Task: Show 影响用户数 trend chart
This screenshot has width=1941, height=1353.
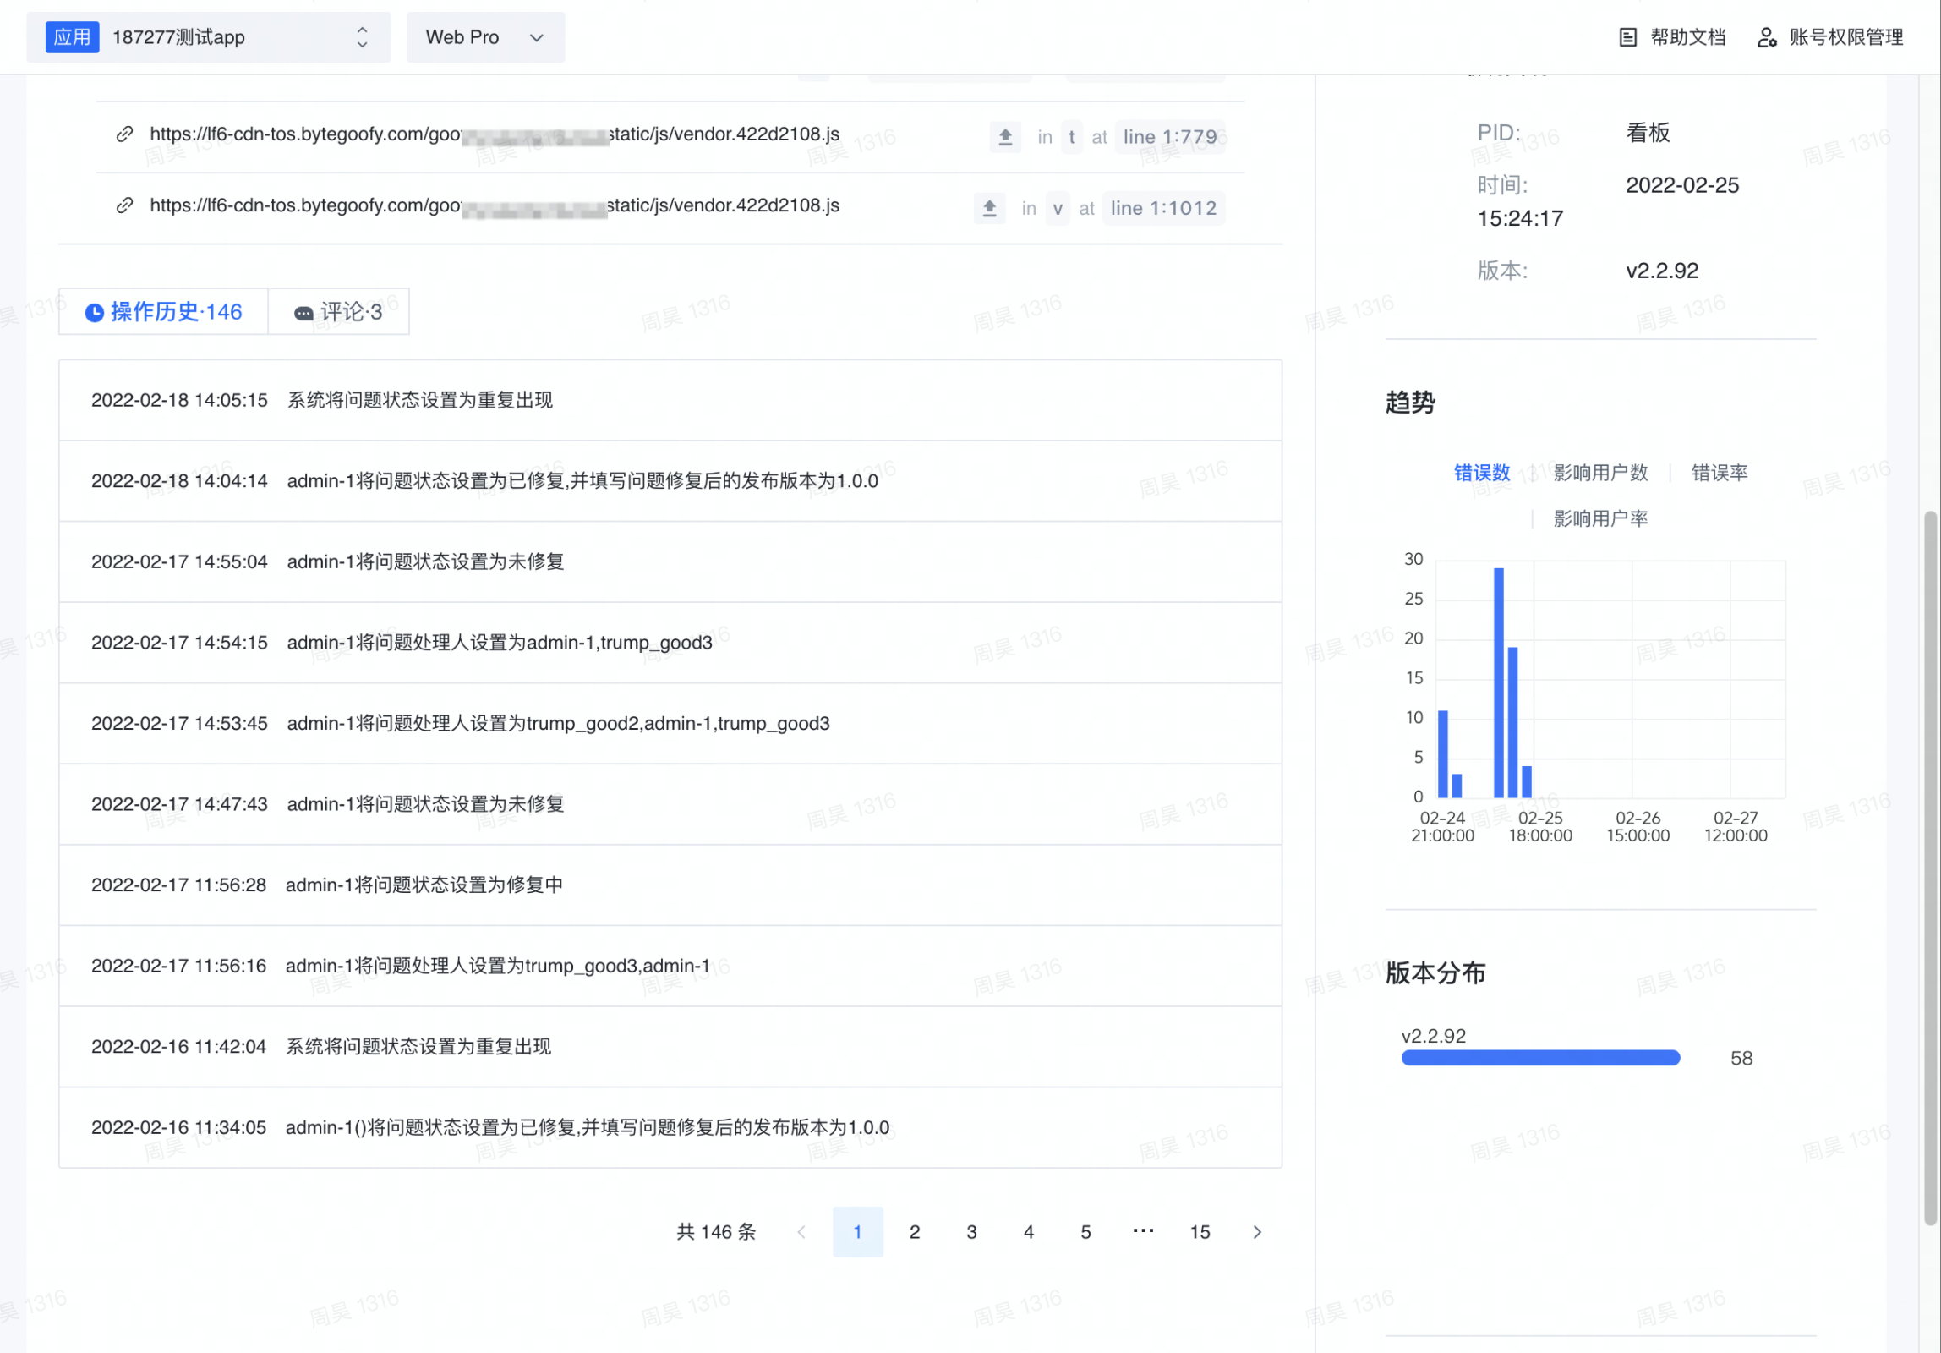Action: pyautogui.click(x=1600, y=473)
